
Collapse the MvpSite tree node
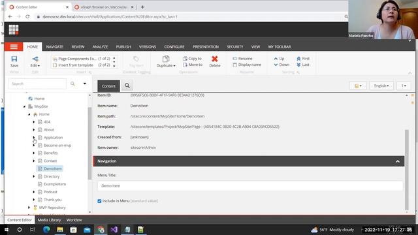[24, 106]
